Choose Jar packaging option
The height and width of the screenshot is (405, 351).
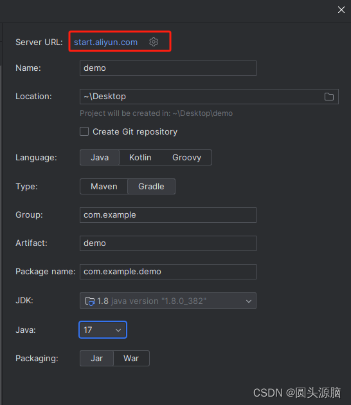click(96, 359)
